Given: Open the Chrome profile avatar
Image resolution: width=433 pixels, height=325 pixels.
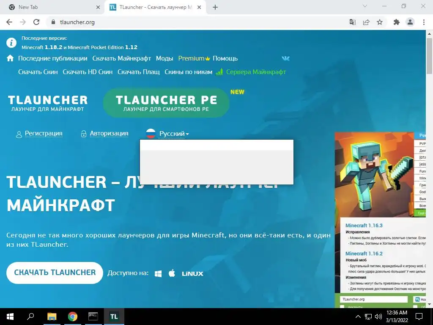Looking at the screenshot, I should point(410,22).
